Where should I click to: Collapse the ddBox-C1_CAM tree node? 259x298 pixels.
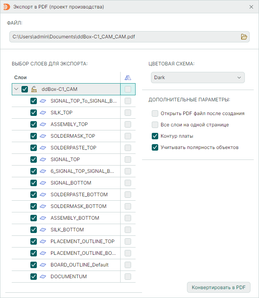[x=16, y=89]
